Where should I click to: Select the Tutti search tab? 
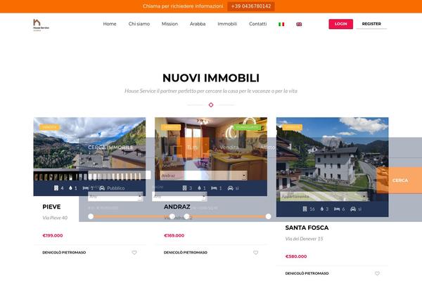click(x=193, y=148)
